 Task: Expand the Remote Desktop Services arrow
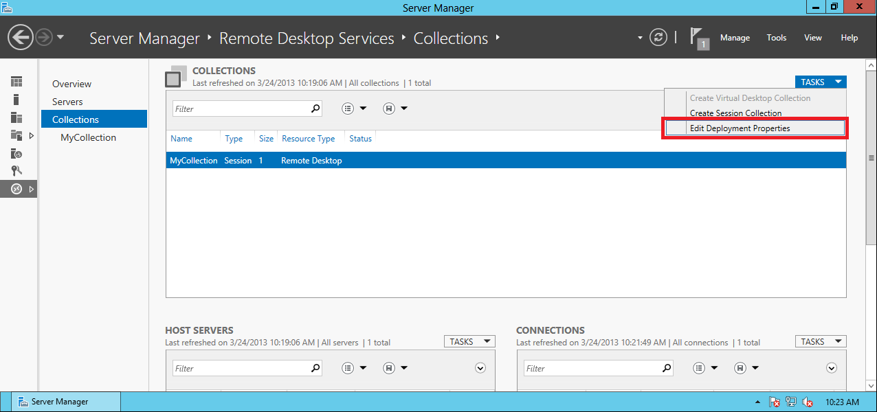[x=31, y=189]
